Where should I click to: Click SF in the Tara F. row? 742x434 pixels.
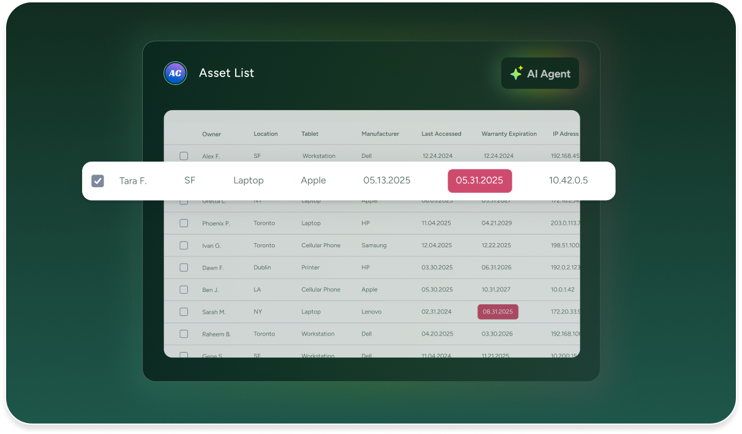190,181
